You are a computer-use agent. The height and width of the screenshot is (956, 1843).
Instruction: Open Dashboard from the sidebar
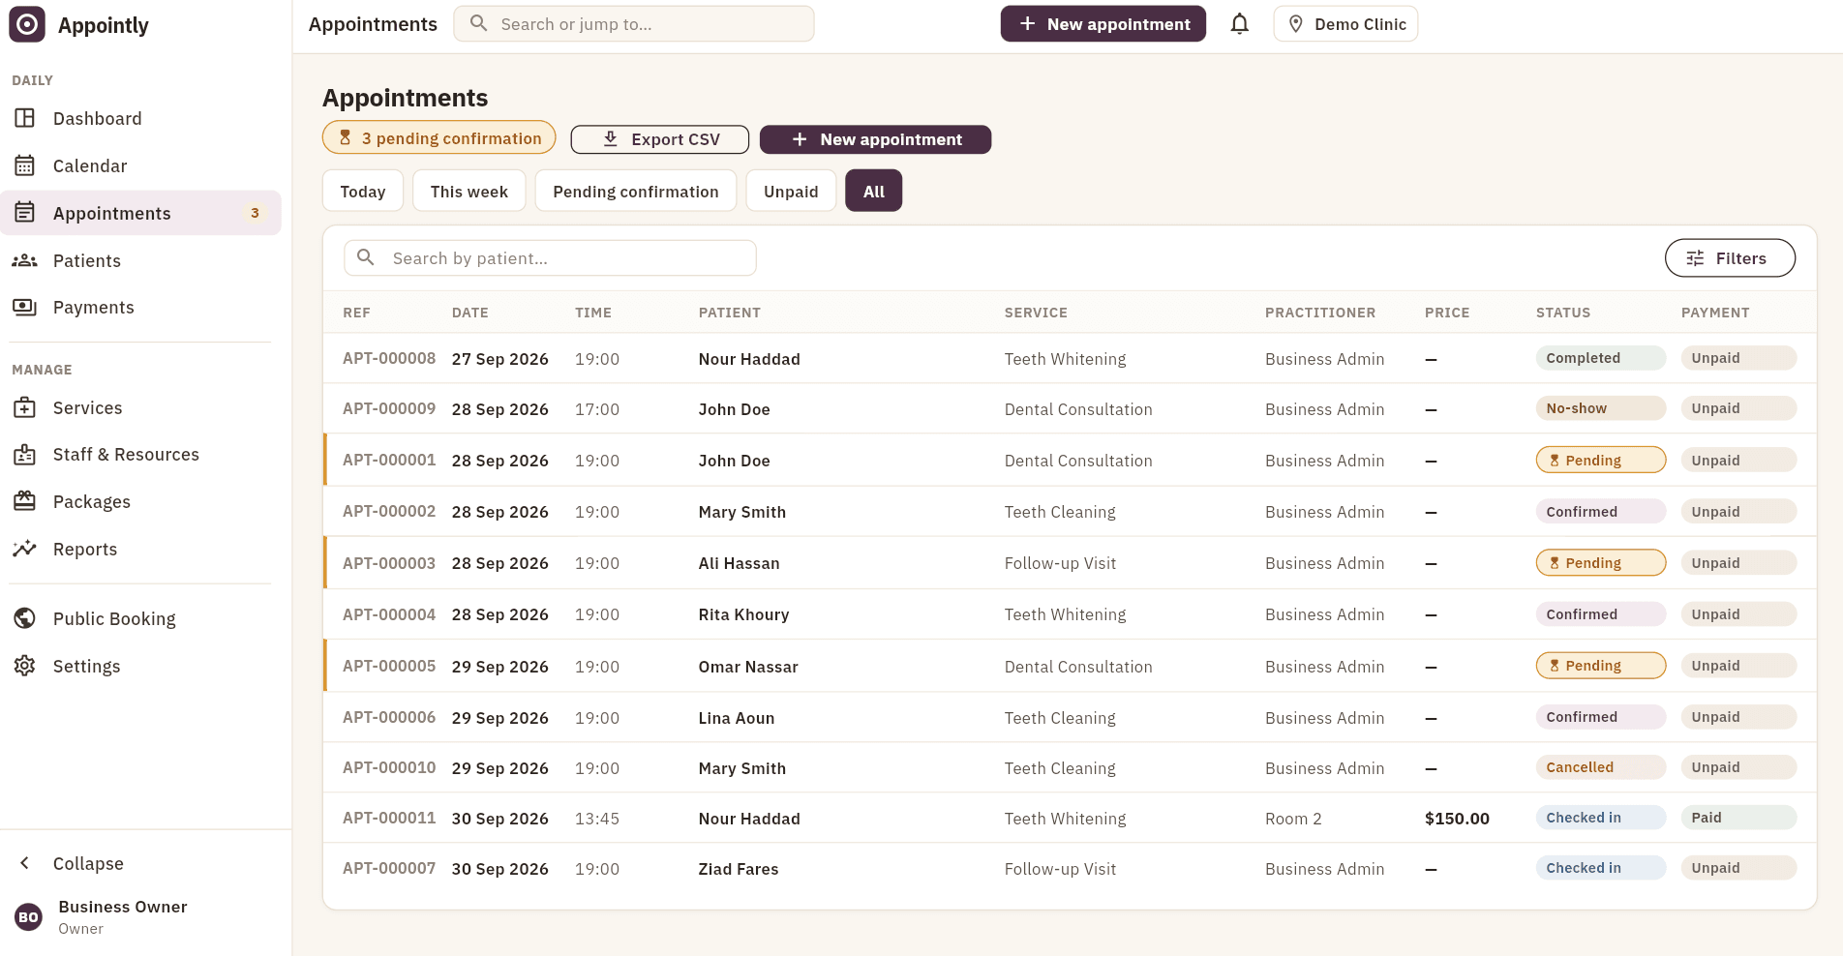(x=140, y=118)
